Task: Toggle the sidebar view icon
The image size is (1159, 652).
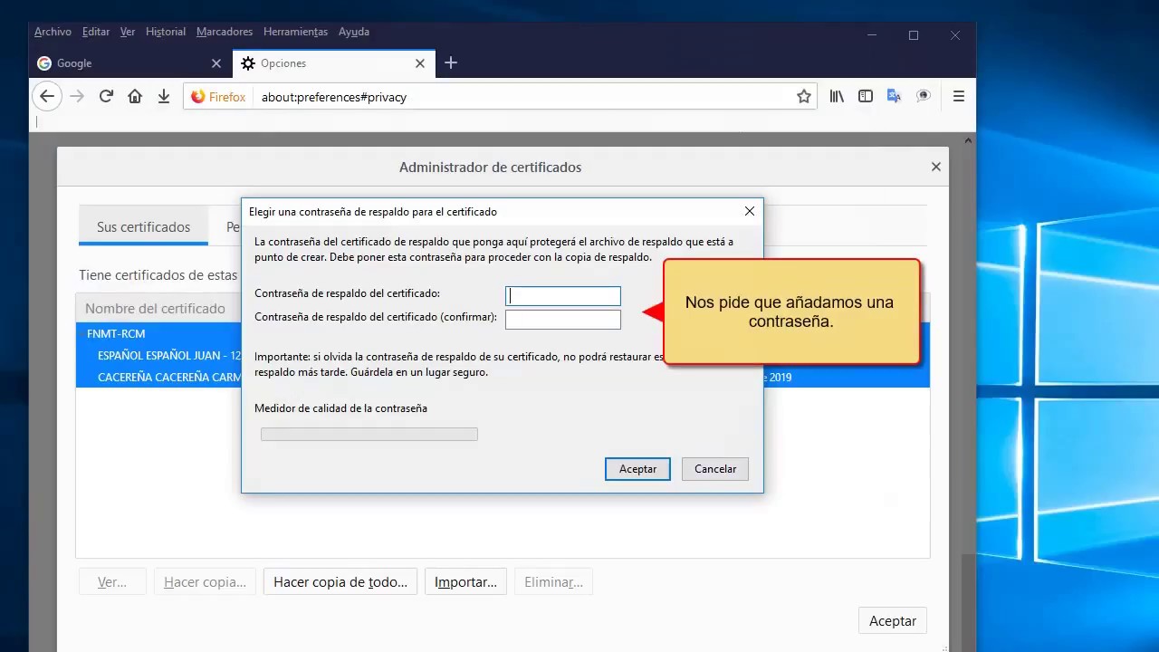Action: coord(866,97)
